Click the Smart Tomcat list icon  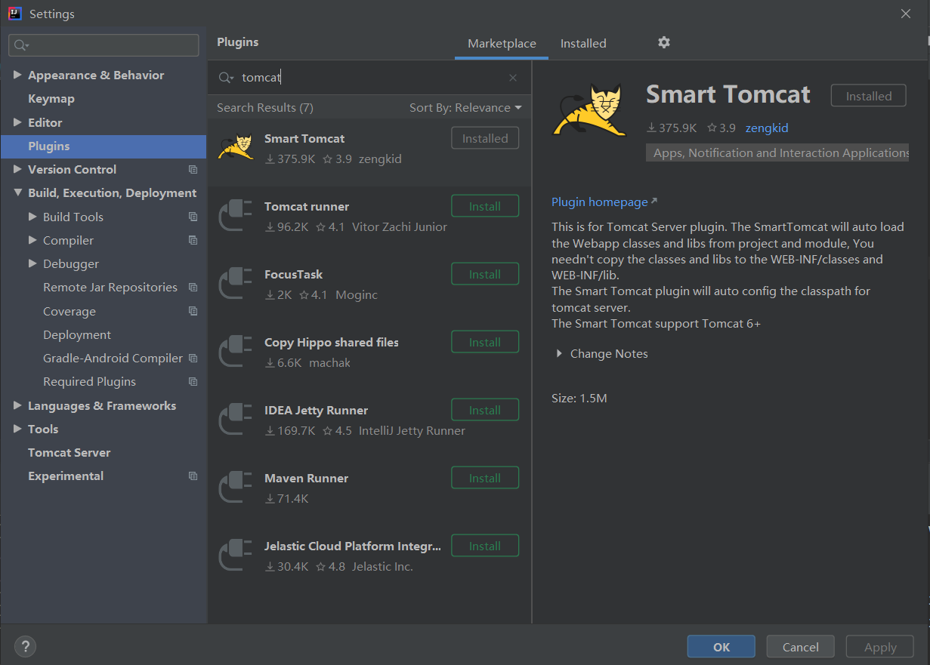(x=236, y=146)
